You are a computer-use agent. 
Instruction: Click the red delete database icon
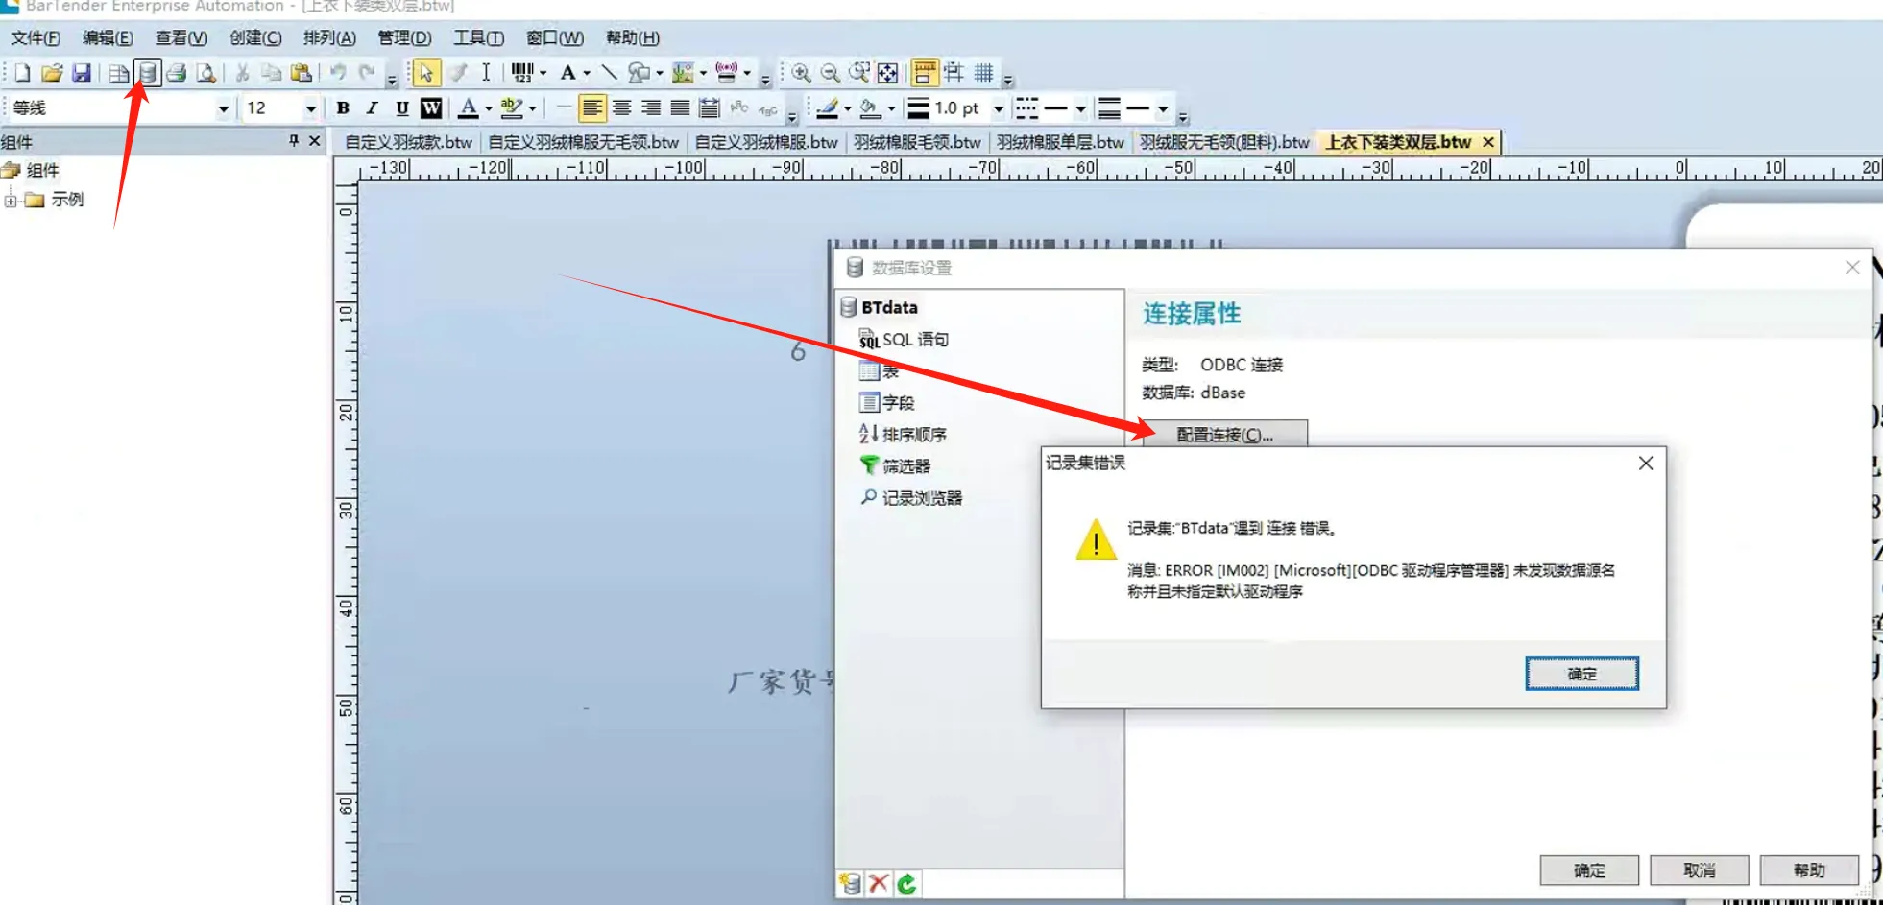click(878, 883)
